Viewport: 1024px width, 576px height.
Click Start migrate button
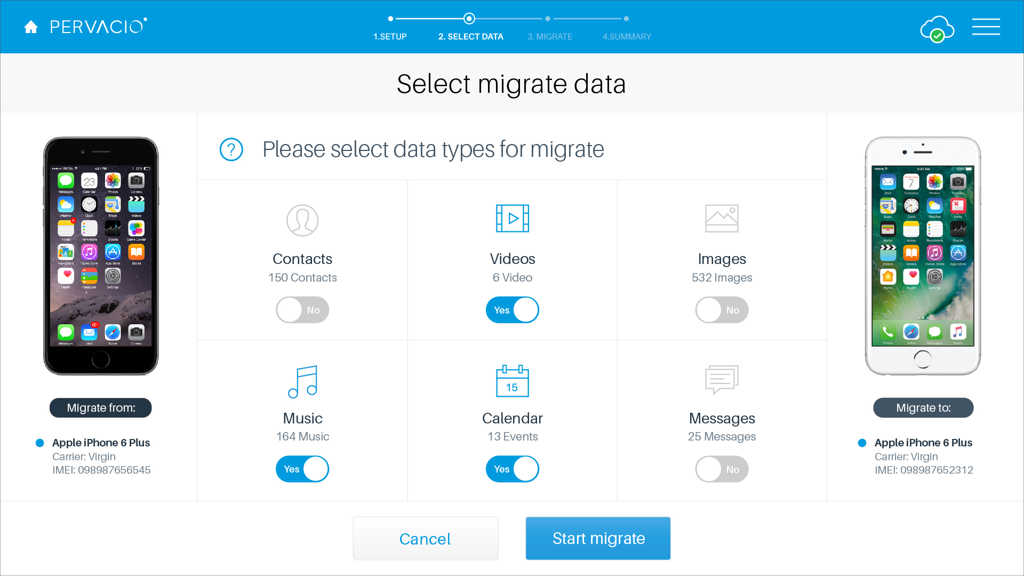pos(598,538)
